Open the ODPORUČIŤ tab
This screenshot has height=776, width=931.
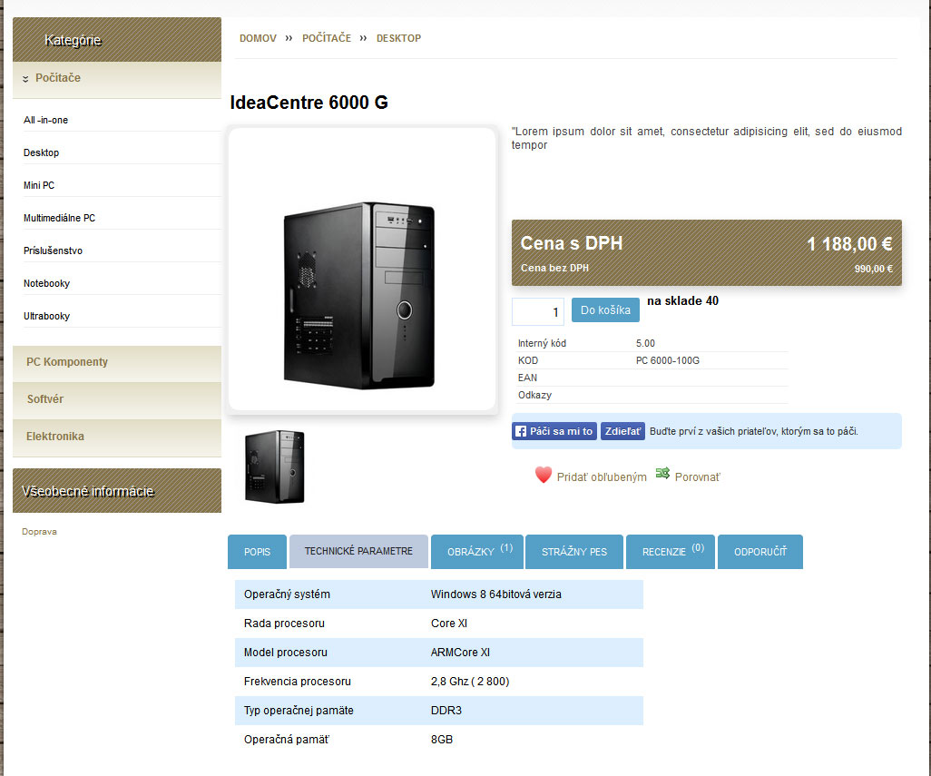point(760,552)
